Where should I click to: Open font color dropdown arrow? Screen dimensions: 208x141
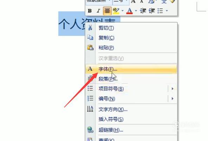point(136,11)
